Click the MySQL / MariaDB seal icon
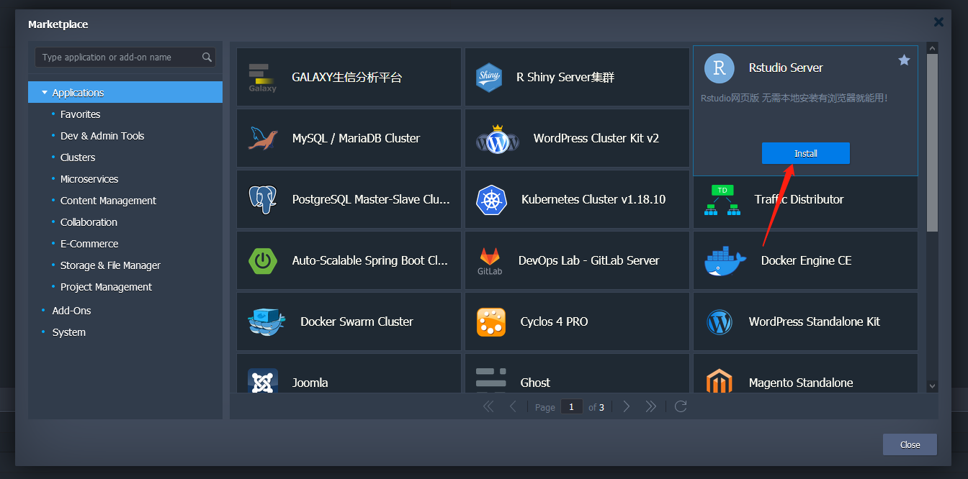This screenshot has height=479, width=968. [x=263, y=138]
